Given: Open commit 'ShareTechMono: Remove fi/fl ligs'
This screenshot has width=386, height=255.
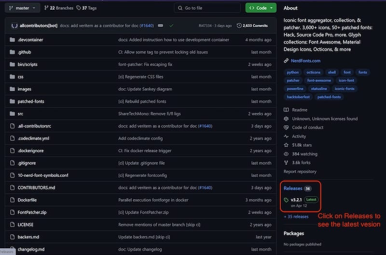Looking at the screenshot, I should (x=150, y=114).
